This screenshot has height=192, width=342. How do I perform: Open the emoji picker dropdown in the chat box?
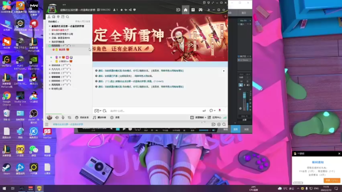pyautogui.click(x=98, y=111)
